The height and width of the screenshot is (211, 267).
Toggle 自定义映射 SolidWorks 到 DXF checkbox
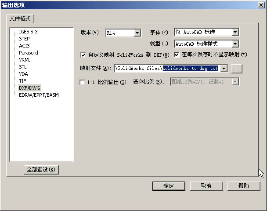(83, 55)
